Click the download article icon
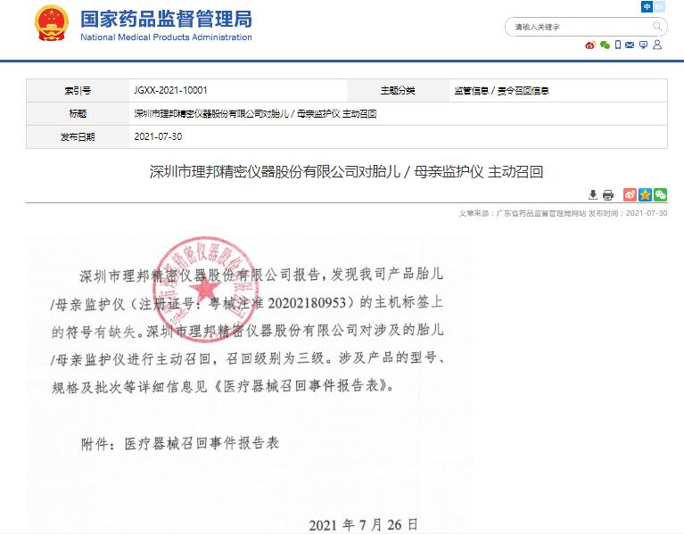The width and height of the screenshot is (684, 534). coord(593,195)
